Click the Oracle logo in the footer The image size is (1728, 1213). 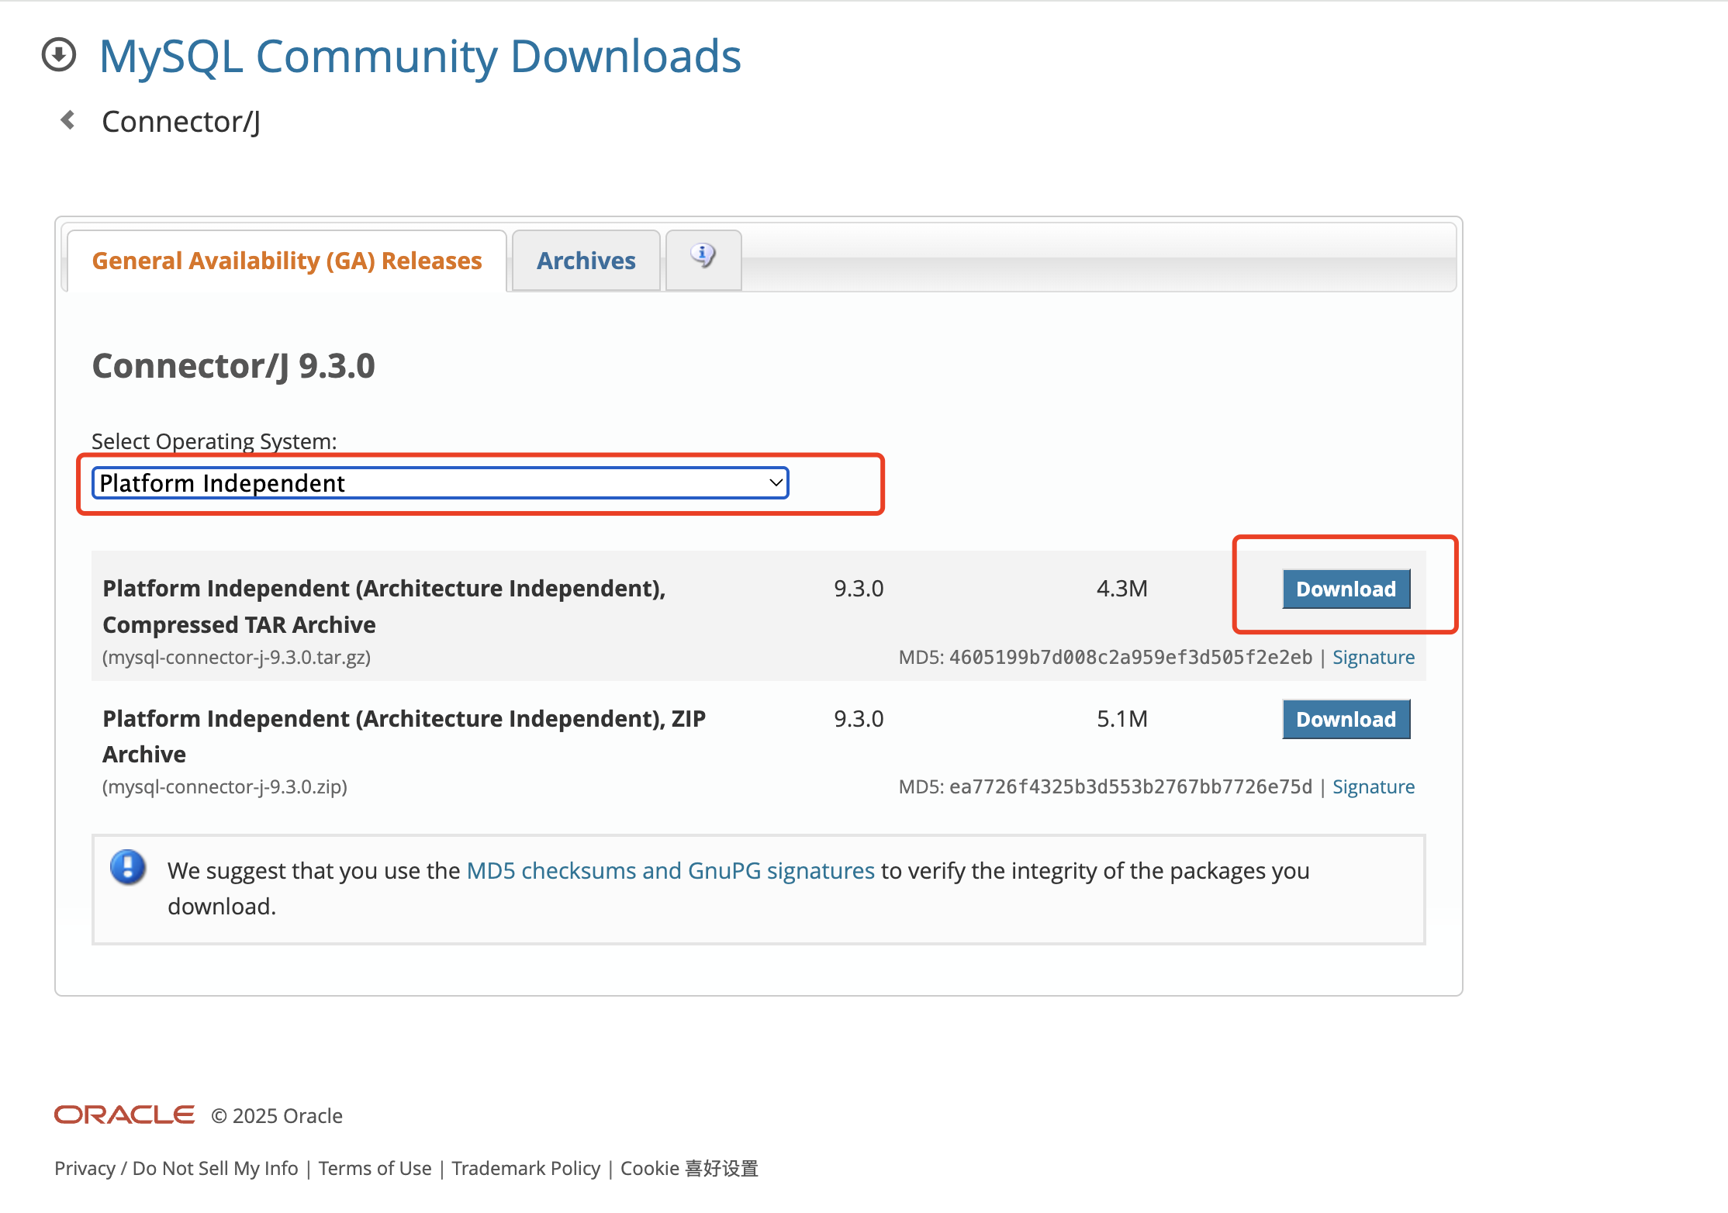(x=124, y=1115)
